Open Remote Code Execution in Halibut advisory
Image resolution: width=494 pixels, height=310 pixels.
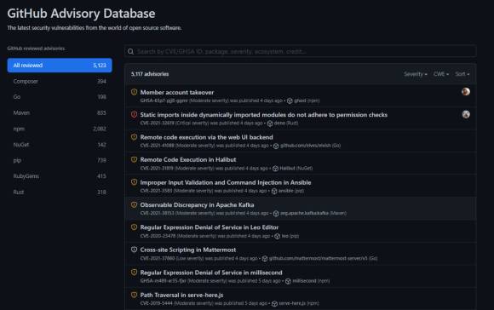[x=188, y=160]
